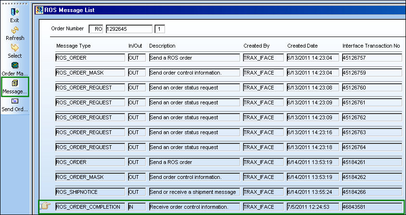Viewport: 406px width, 215px height.
Task: Click created date 6/14/2011 13:55:24
Action: coord(313,192)
